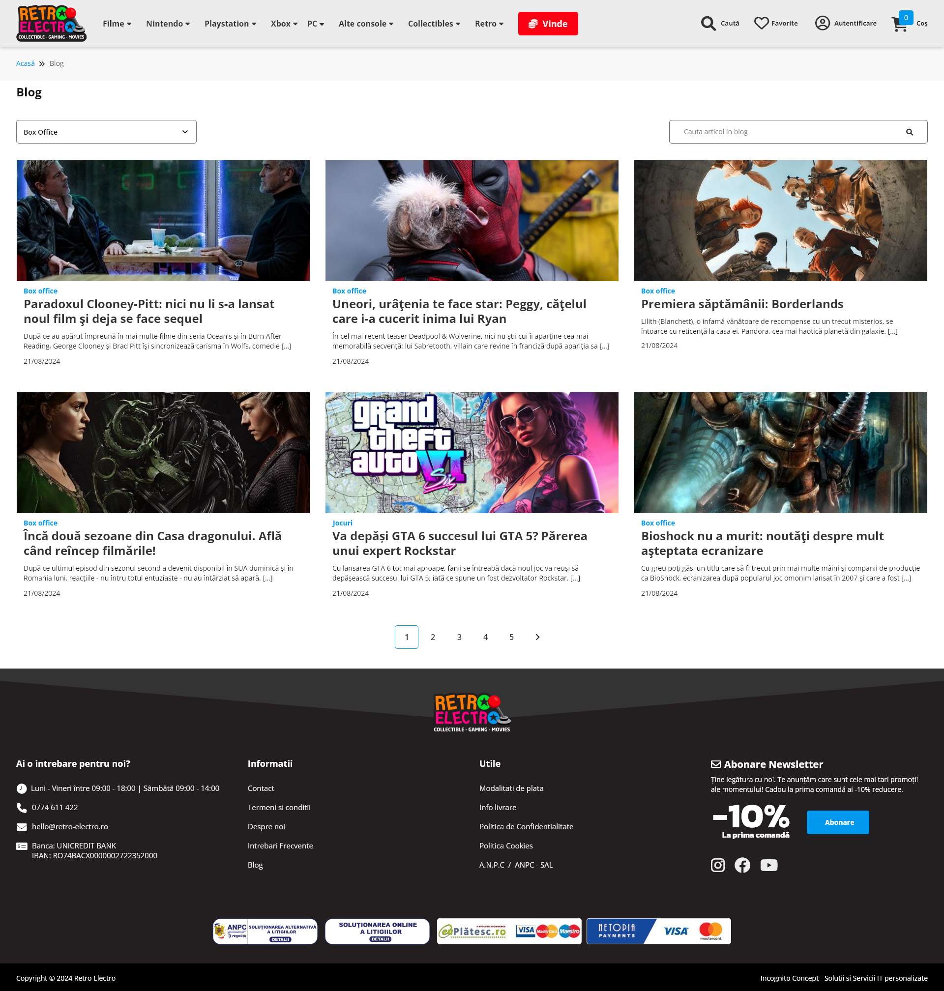Expand the Collectibles menu

(434, 24)
